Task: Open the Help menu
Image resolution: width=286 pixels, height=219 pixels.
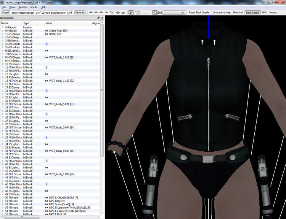Action: [43, 7]
